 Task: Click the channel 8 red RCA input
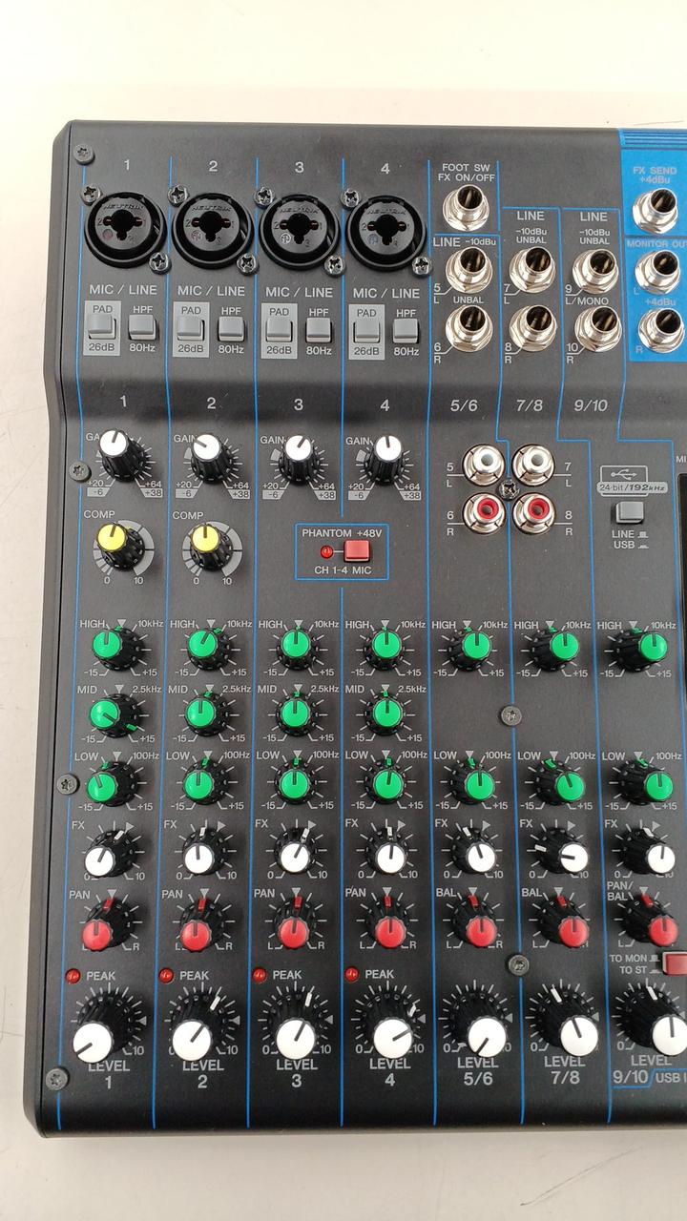pos(532,512)
